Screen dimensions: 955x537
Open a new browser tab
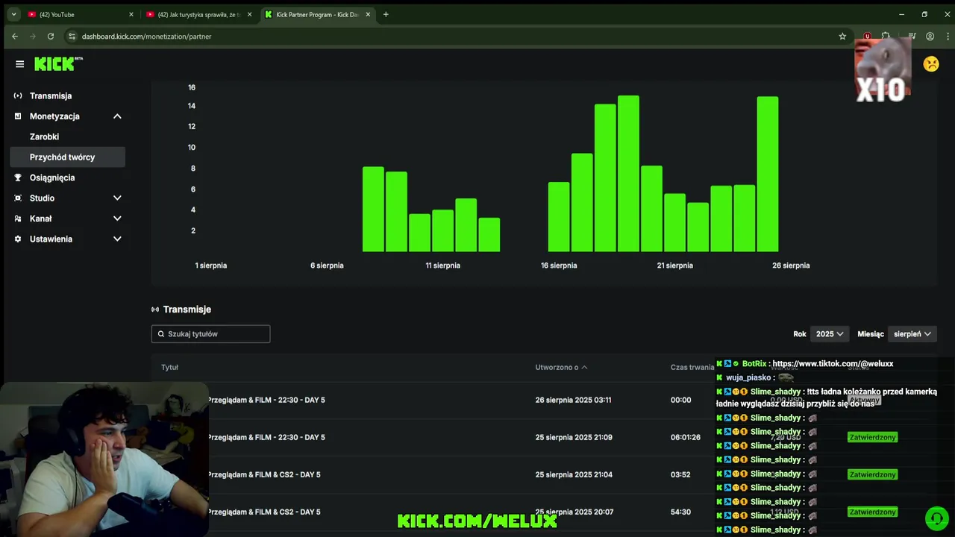pyautogui.click(x=386, y=14)
